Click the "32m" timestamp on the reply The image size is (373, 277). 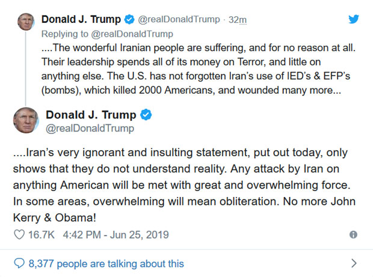tap(239, 19)
